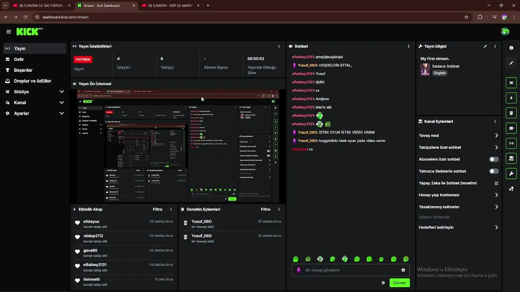The width and height of the screenshot is (520, 292).
Task: Enable Yalnızca ifadelerle sohbet toggle
Action: tap(494, 171)
